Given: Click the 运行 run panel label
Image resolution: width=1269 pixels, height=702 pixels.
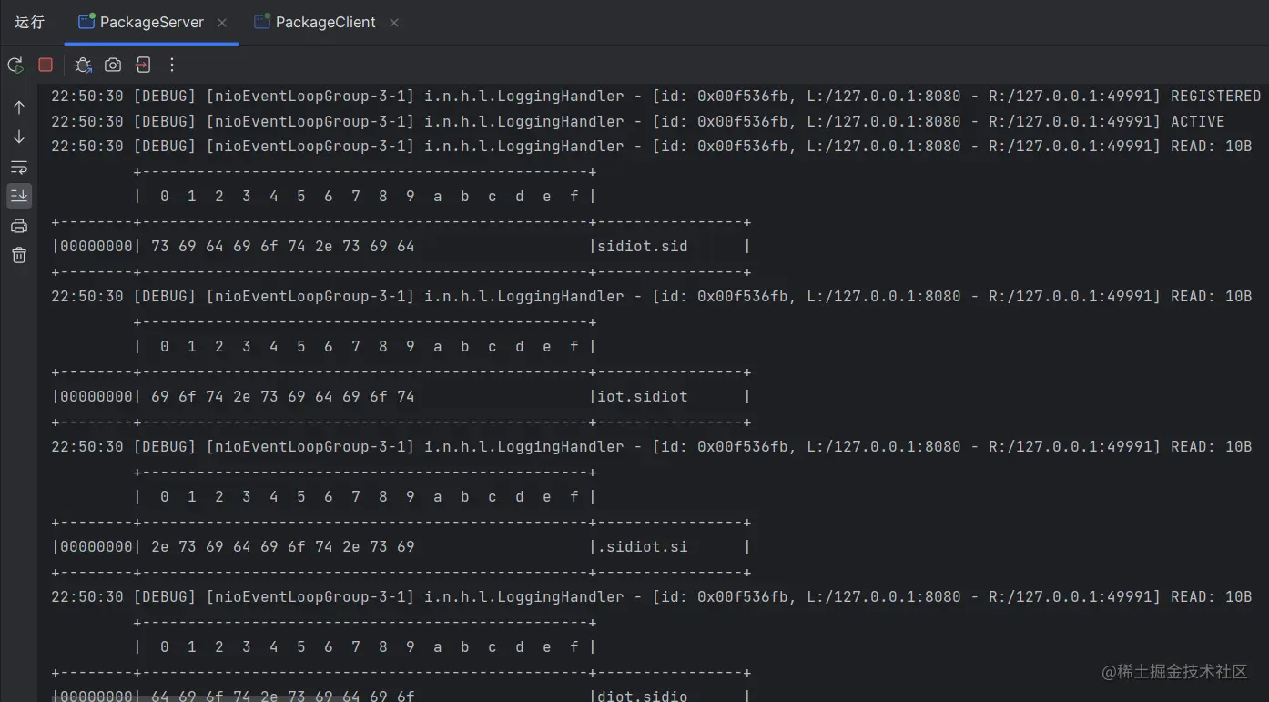Looking at the screenshot, I should (30, 23).
